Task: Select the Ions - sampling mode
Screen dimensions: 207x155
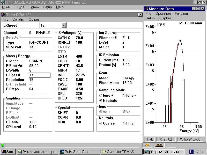Action: pos(124,95)
